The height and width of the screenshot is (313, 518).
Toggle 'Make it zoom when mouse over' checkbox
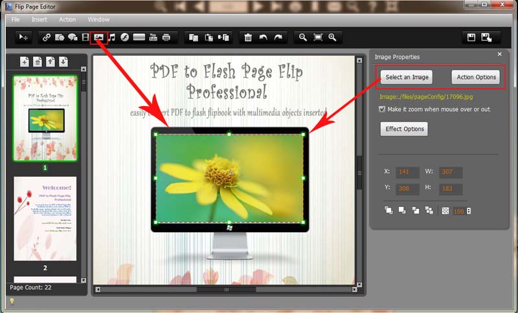382,109
